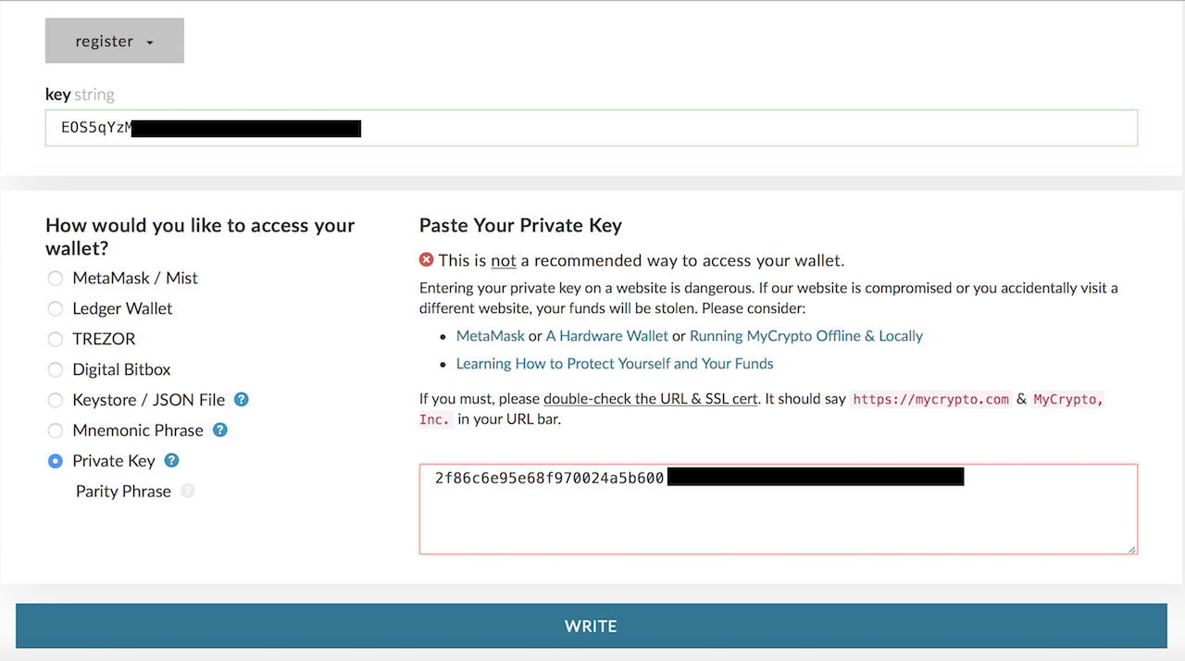Viewport: 1185px width, 661px height.
Task: Open the register dropdown
Action: tap(114, 42)
